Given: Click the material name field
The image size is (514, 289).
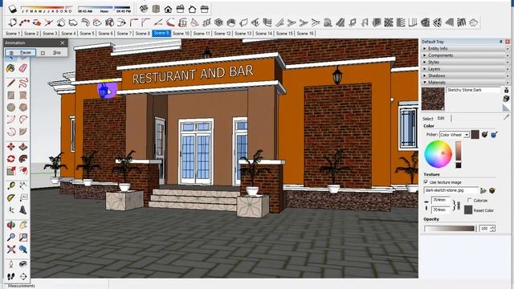Looking at the screenshot, I should click(x=473, y=90).
